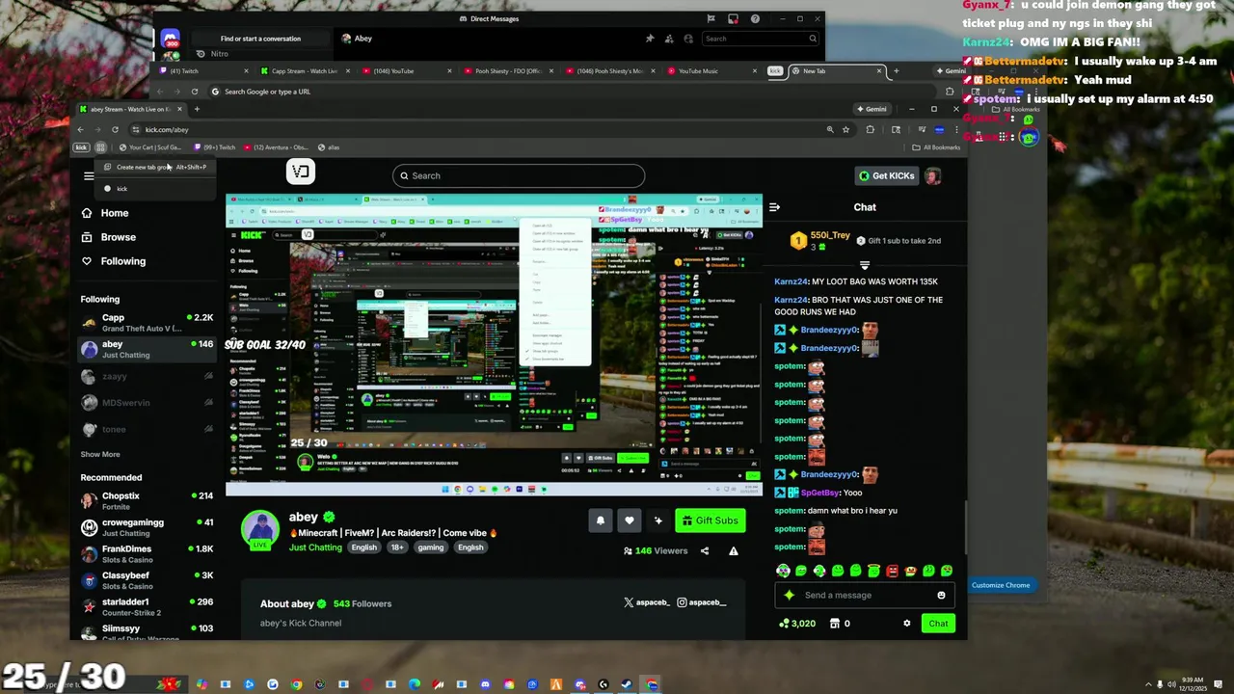Viewport: 1234px width, 694px height.
Task: Click the 3,020 KICKs points balance
Action: [x=797, y=624]
